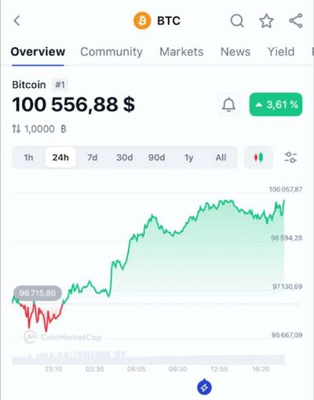Switch to the Markets tab
314x400 pixels.
tap(181, 52)
